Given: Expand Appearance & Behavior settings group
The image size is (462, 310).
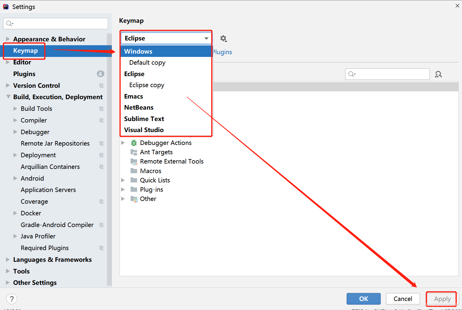Looking at the screenshot, I should (8, 39).
